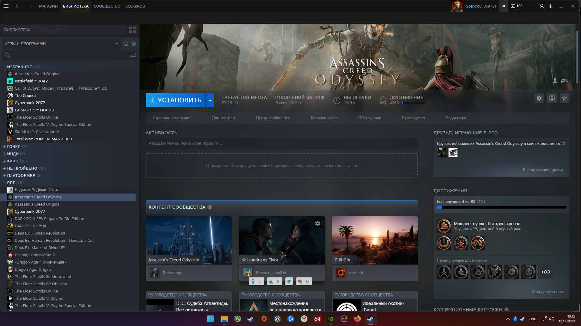Open Доп. контент section
This screenshot has width=581, height=326.
coord(224,118)
